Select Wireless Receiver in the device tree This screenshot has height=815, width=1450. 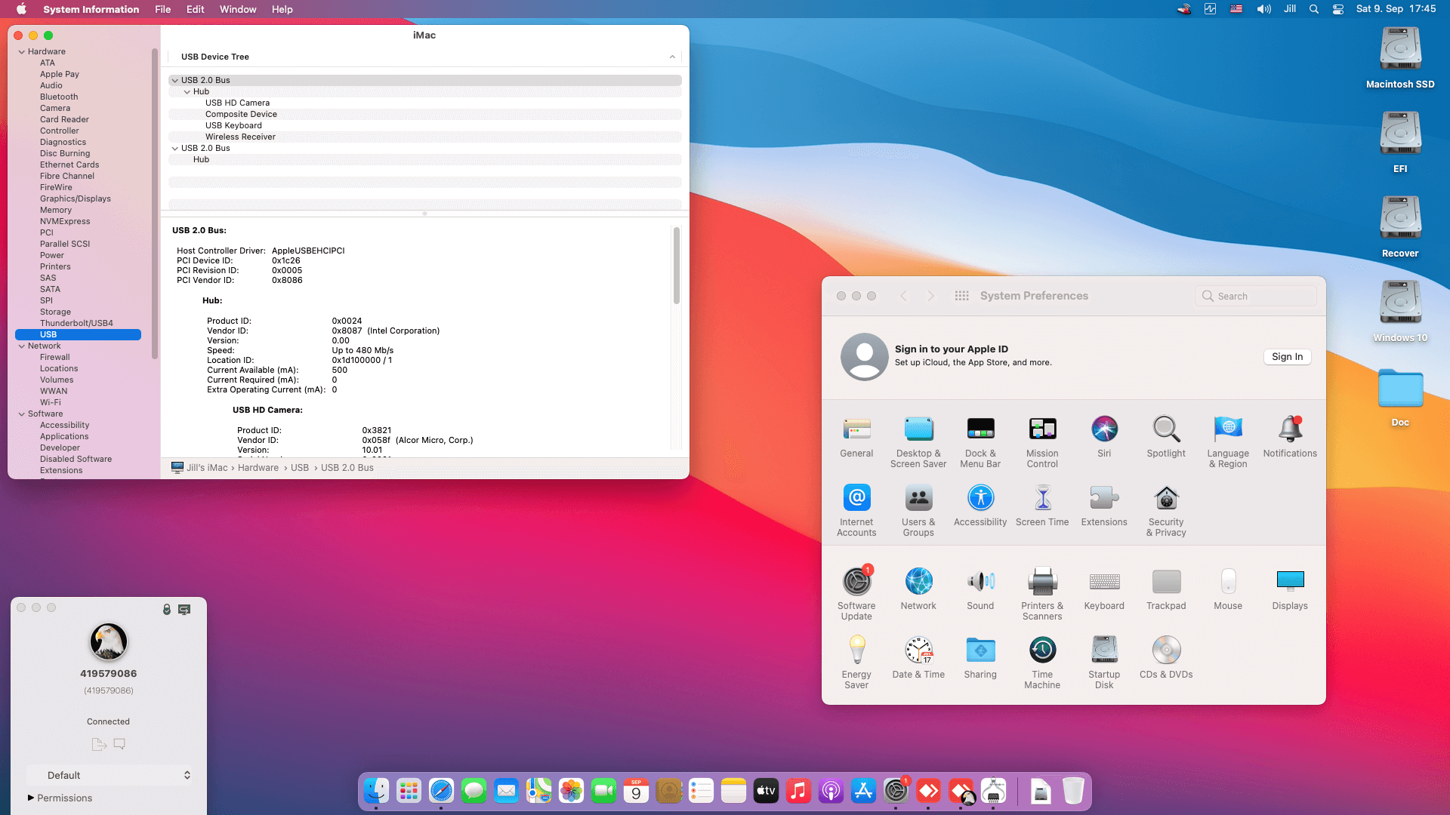pyautogui.click(x=240, y=137)
